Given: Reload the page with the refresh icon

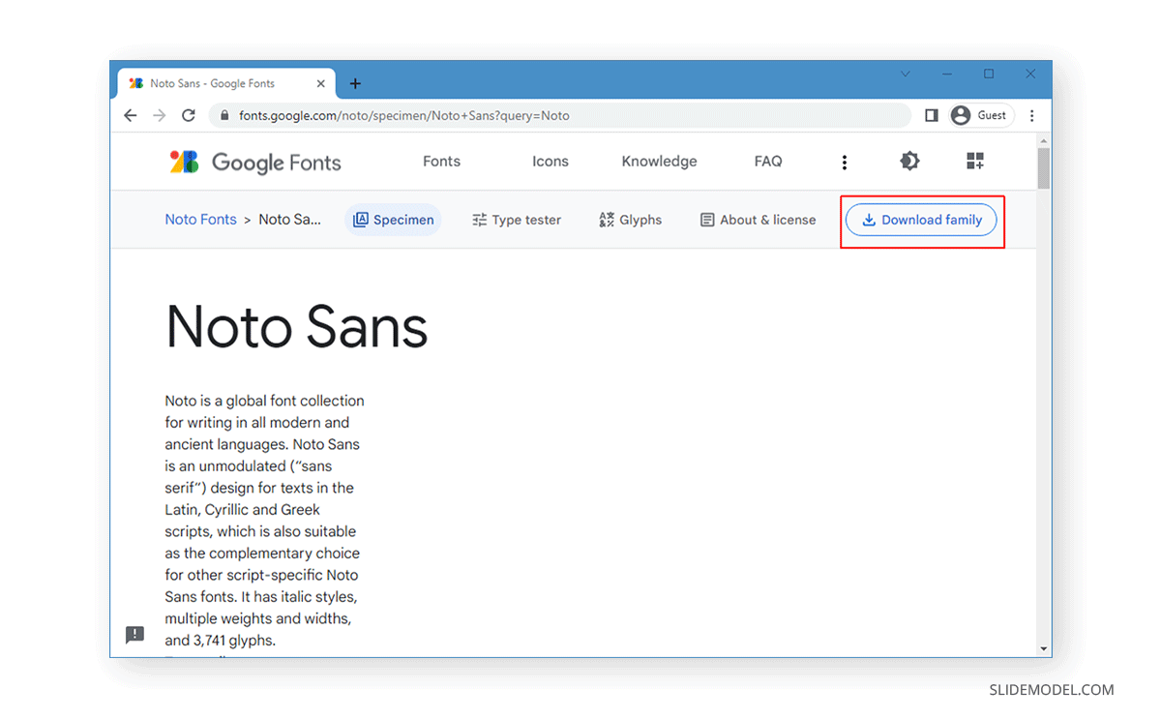Looking at the screenshot, I should (189, 115).
